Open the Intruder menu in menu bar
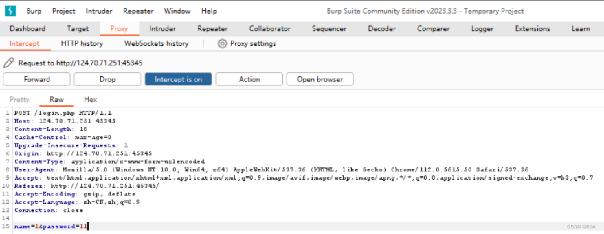The height and width of the screenshot is (234, 604). coord(100,11)
